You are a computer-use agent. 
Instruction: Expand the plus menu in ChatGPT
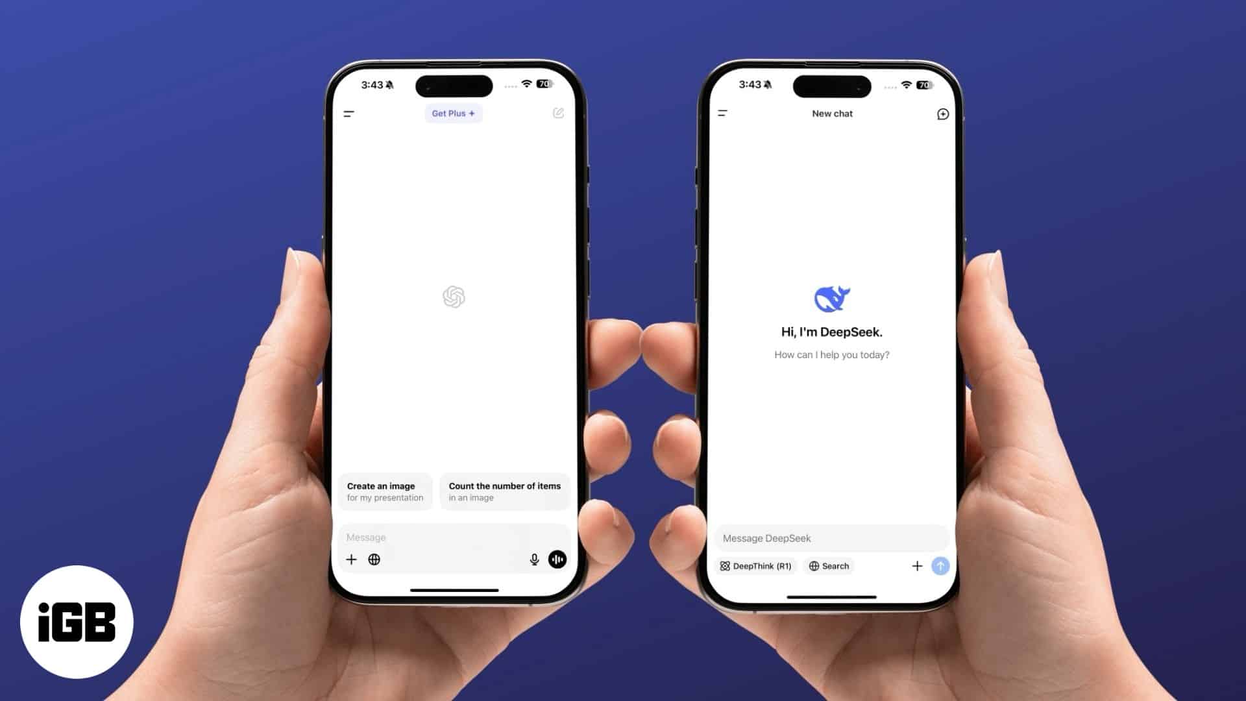(352, 560)
